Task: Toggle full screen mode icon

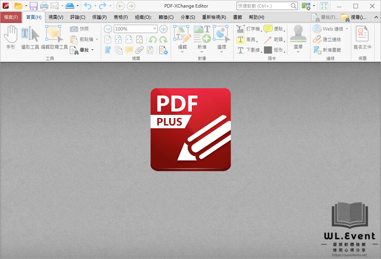Action: [324, 6]
